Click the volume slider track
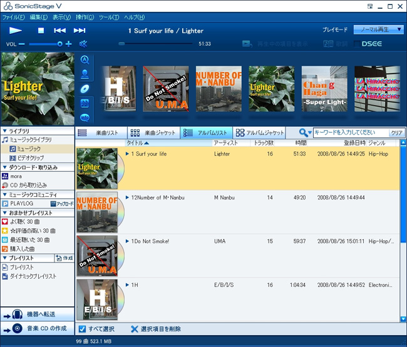This screenshot has width=407, height=347. (x=44, y=44)
